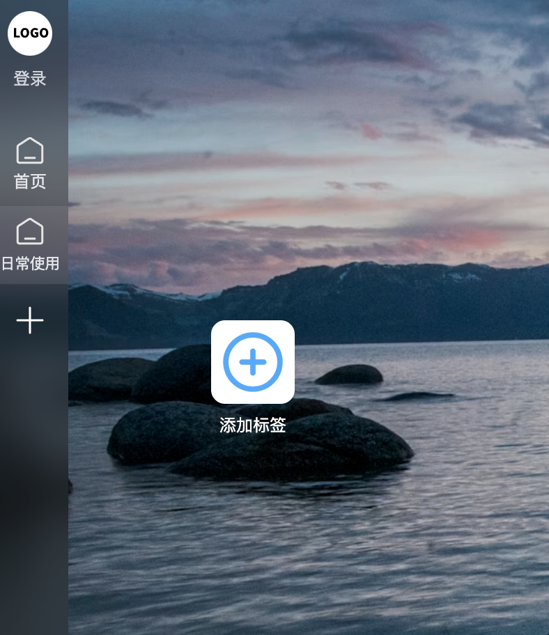Screen dimensions: 549x635
Task: Click the 首页 sidebar row
Action: click(34, 165)
